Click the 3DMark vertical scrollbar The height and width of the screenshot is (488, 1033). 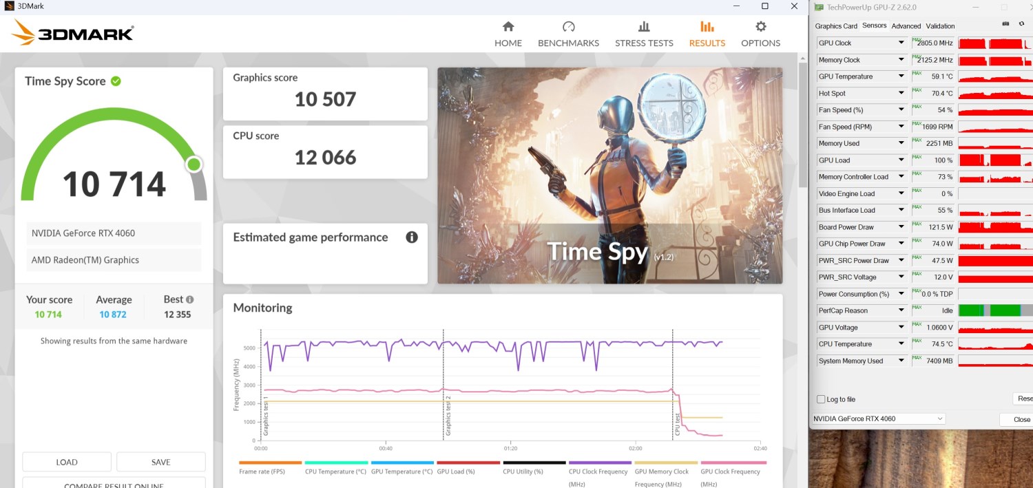pos(802,124)
